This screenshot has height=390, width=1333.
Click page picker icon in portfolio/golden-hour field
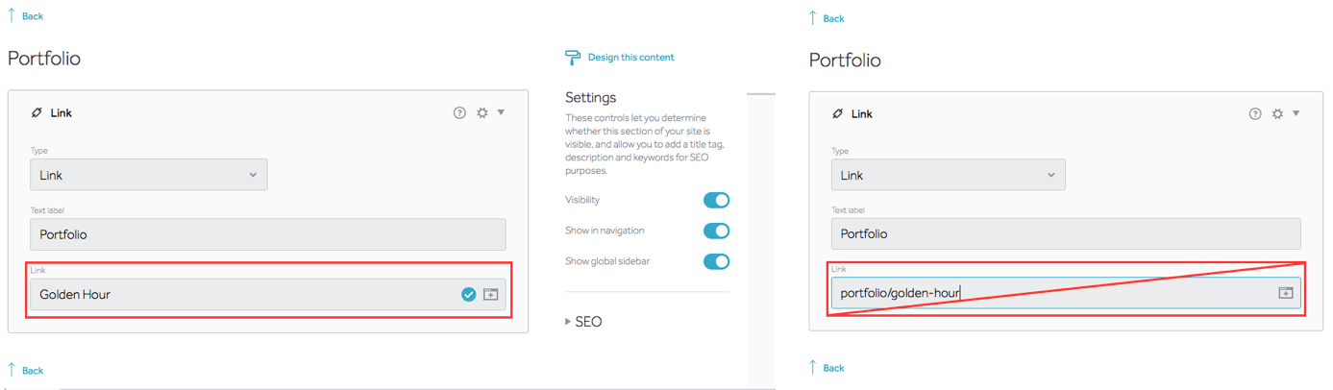[x=1285, y=293]
